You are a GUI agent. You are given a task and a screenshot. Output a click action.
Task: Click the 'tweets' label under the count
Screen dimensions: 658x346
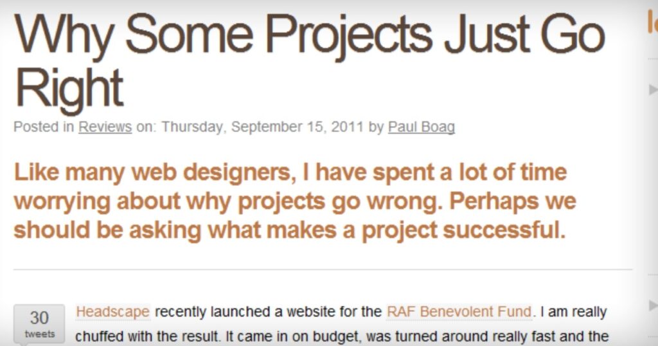point(39,334)
